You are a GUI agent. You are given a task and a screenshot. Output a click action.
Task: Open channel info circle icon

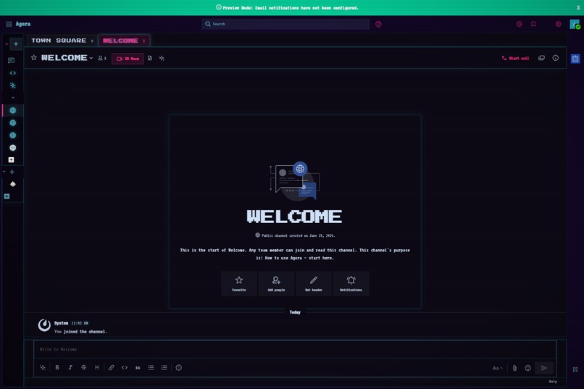tap(555, 58)
